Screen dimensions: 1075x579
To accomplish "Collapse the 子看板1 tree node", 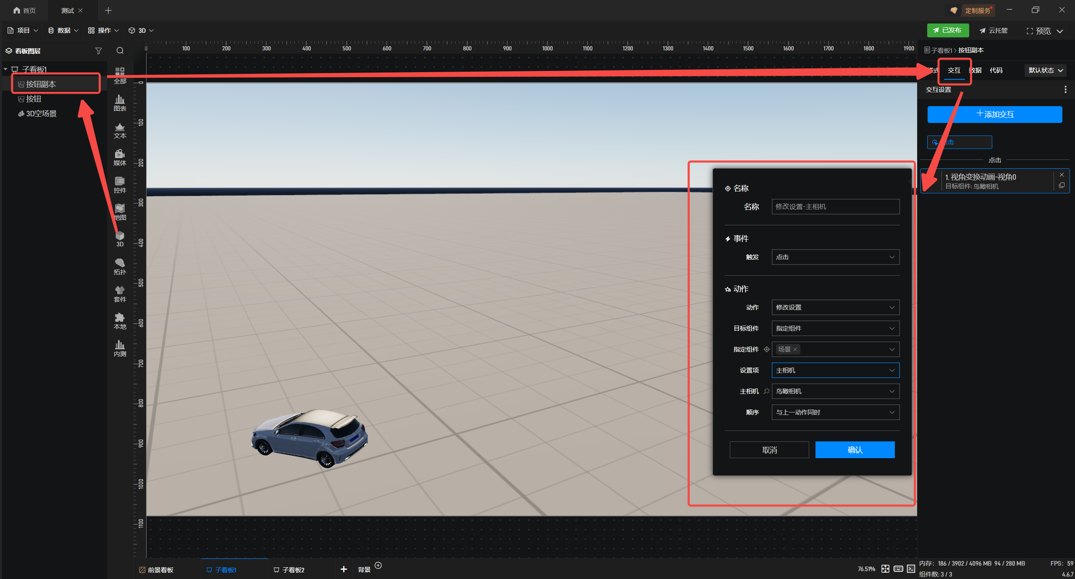I will [x=5, y=69].
